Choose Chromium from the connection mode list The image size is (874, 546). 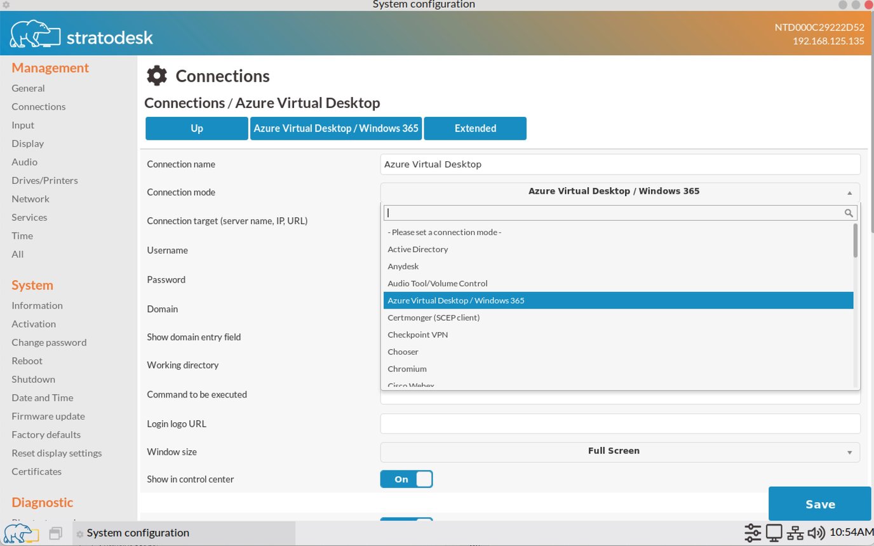[x=407, y=368]
